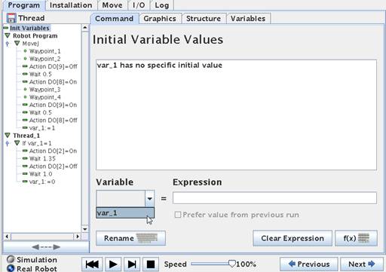Select the Simulation radio option
Screen dimensions: 386x272
[x=11, y=259]
